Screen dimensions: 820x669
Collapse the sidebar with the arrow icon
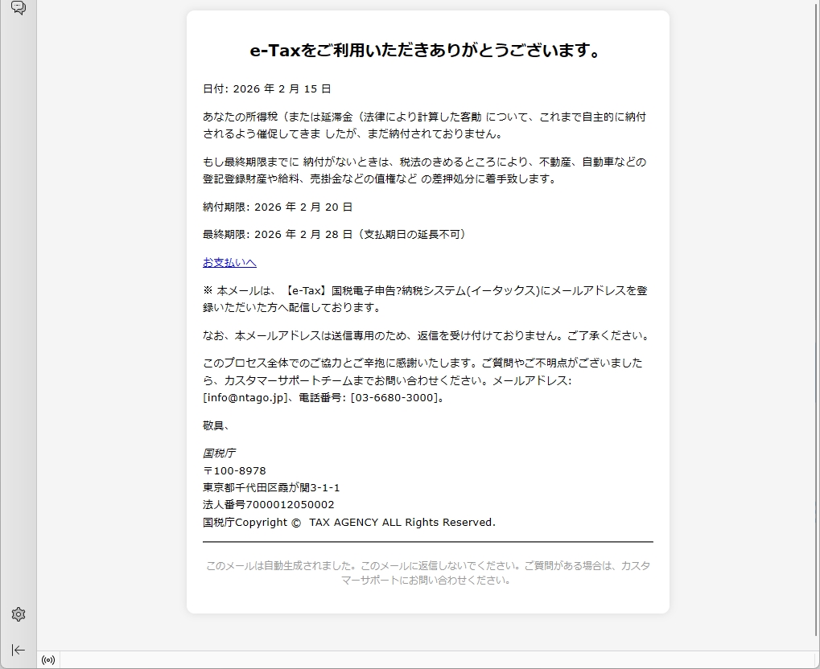[19, 650]
